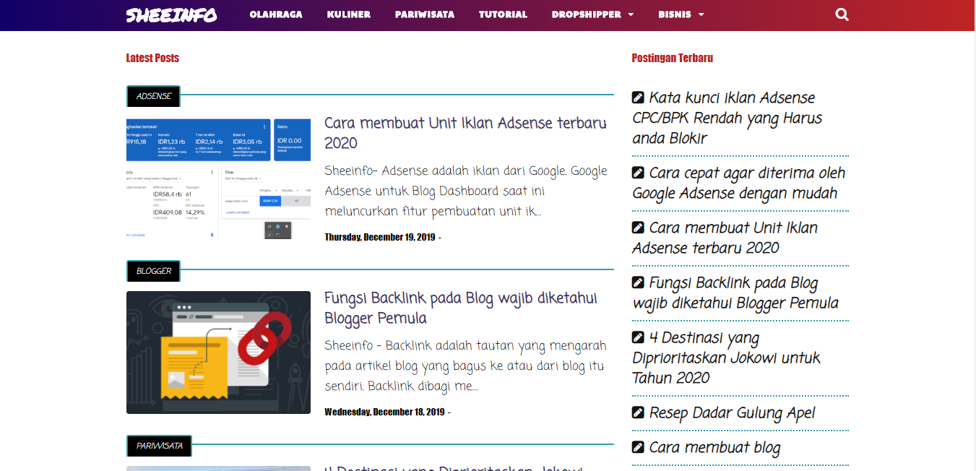Open post title Fungsi Backlink pada Blog
This screenshot has height=471, width=976.
[x=461, y=308]
